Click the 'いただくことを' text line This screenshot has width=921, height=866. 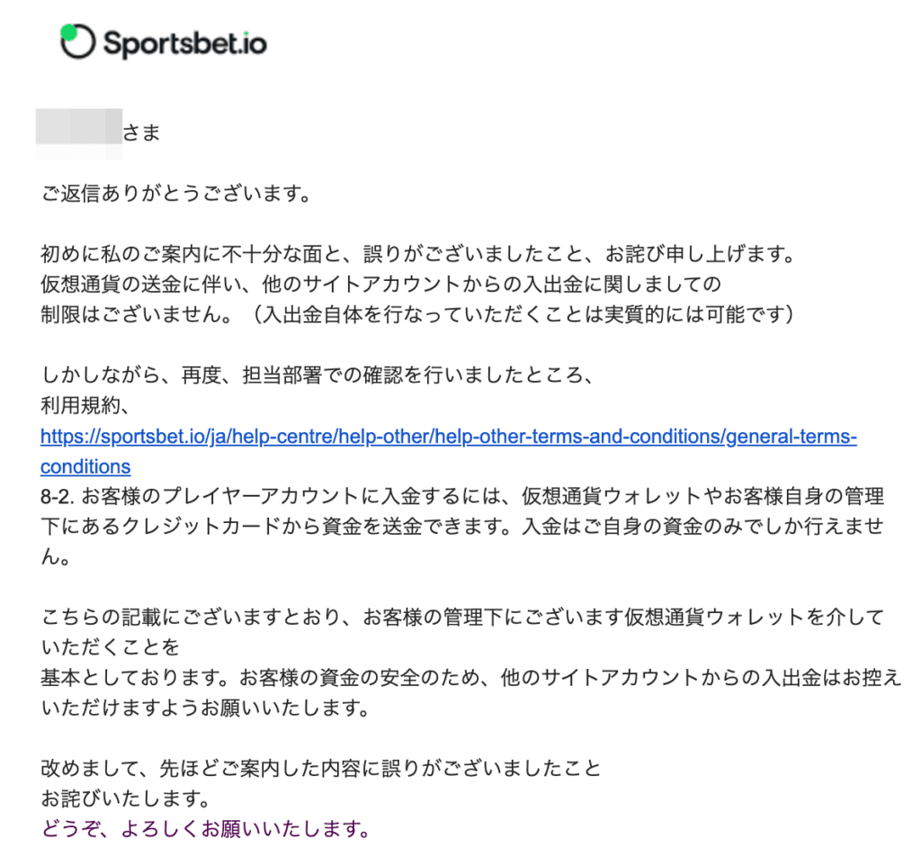tap(111, 648)
